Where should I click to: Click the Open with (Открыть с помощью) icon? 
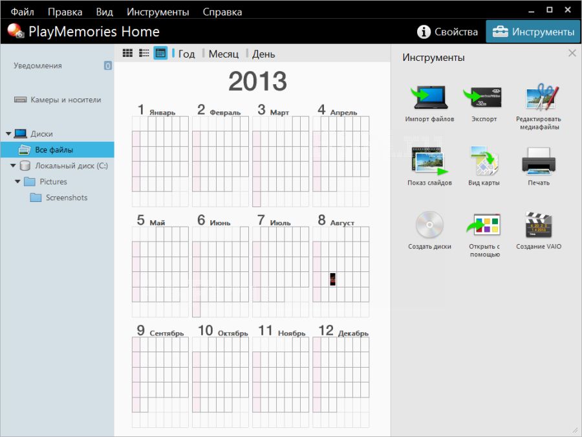click(x=484, y=225)
